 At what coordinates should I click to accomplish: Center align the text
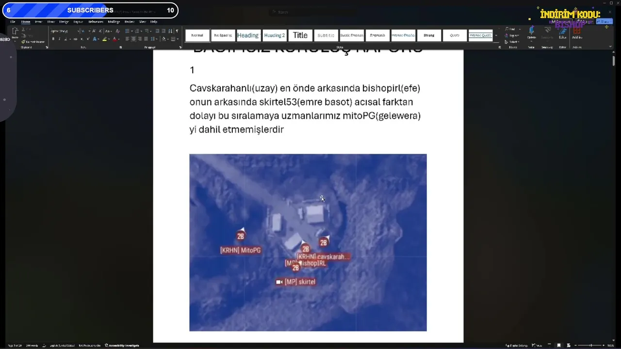133,39
